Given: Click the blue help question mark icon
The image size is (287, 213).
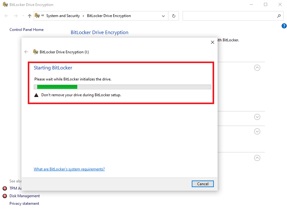Looking at the screenshot, I should pos(284,26).
